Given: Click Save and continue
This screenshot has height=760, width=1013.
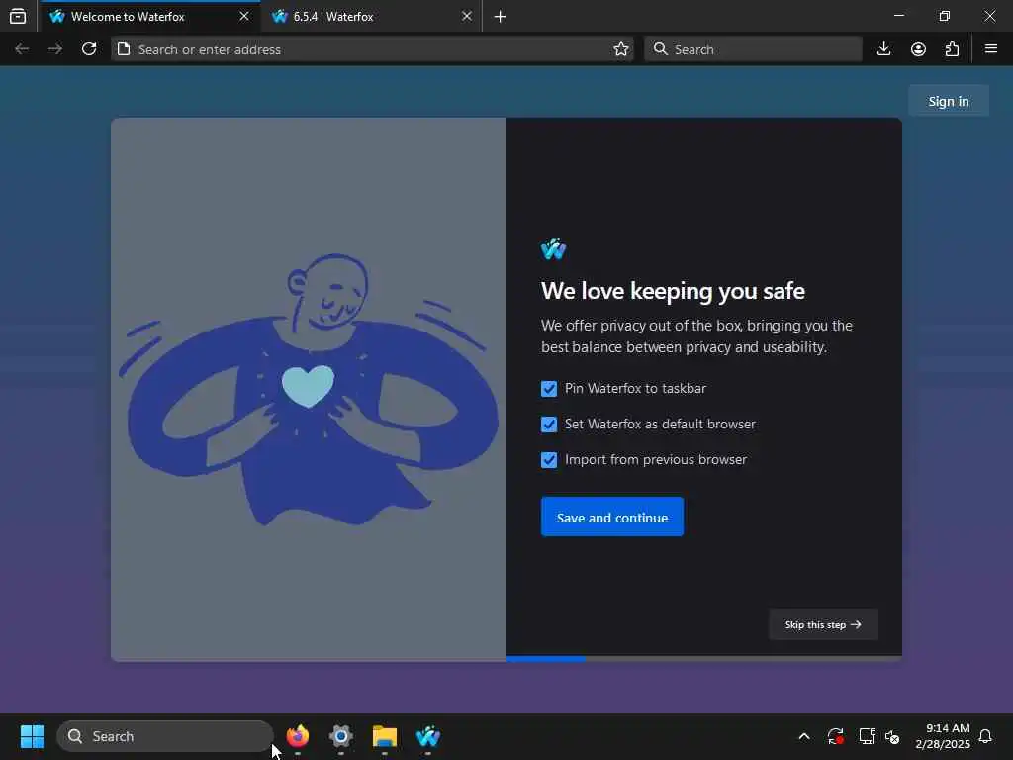Looking at the screenshot, I should pyautogui.click(x=611, y=517).
